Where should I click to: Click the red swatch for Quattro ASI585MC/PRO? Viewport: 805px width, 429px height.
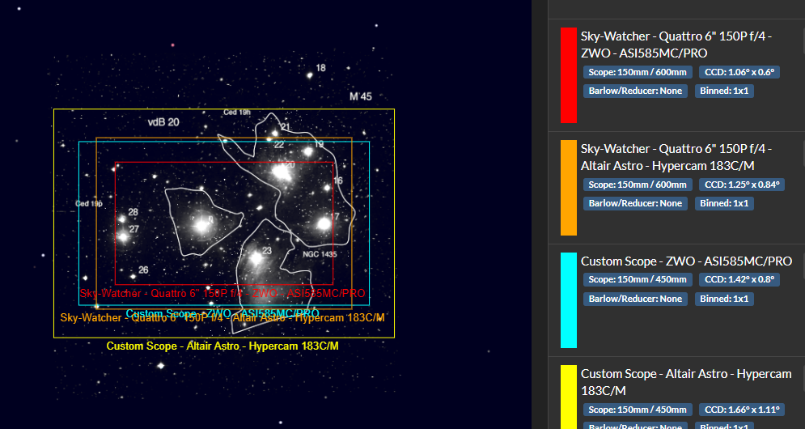[568, 75]
